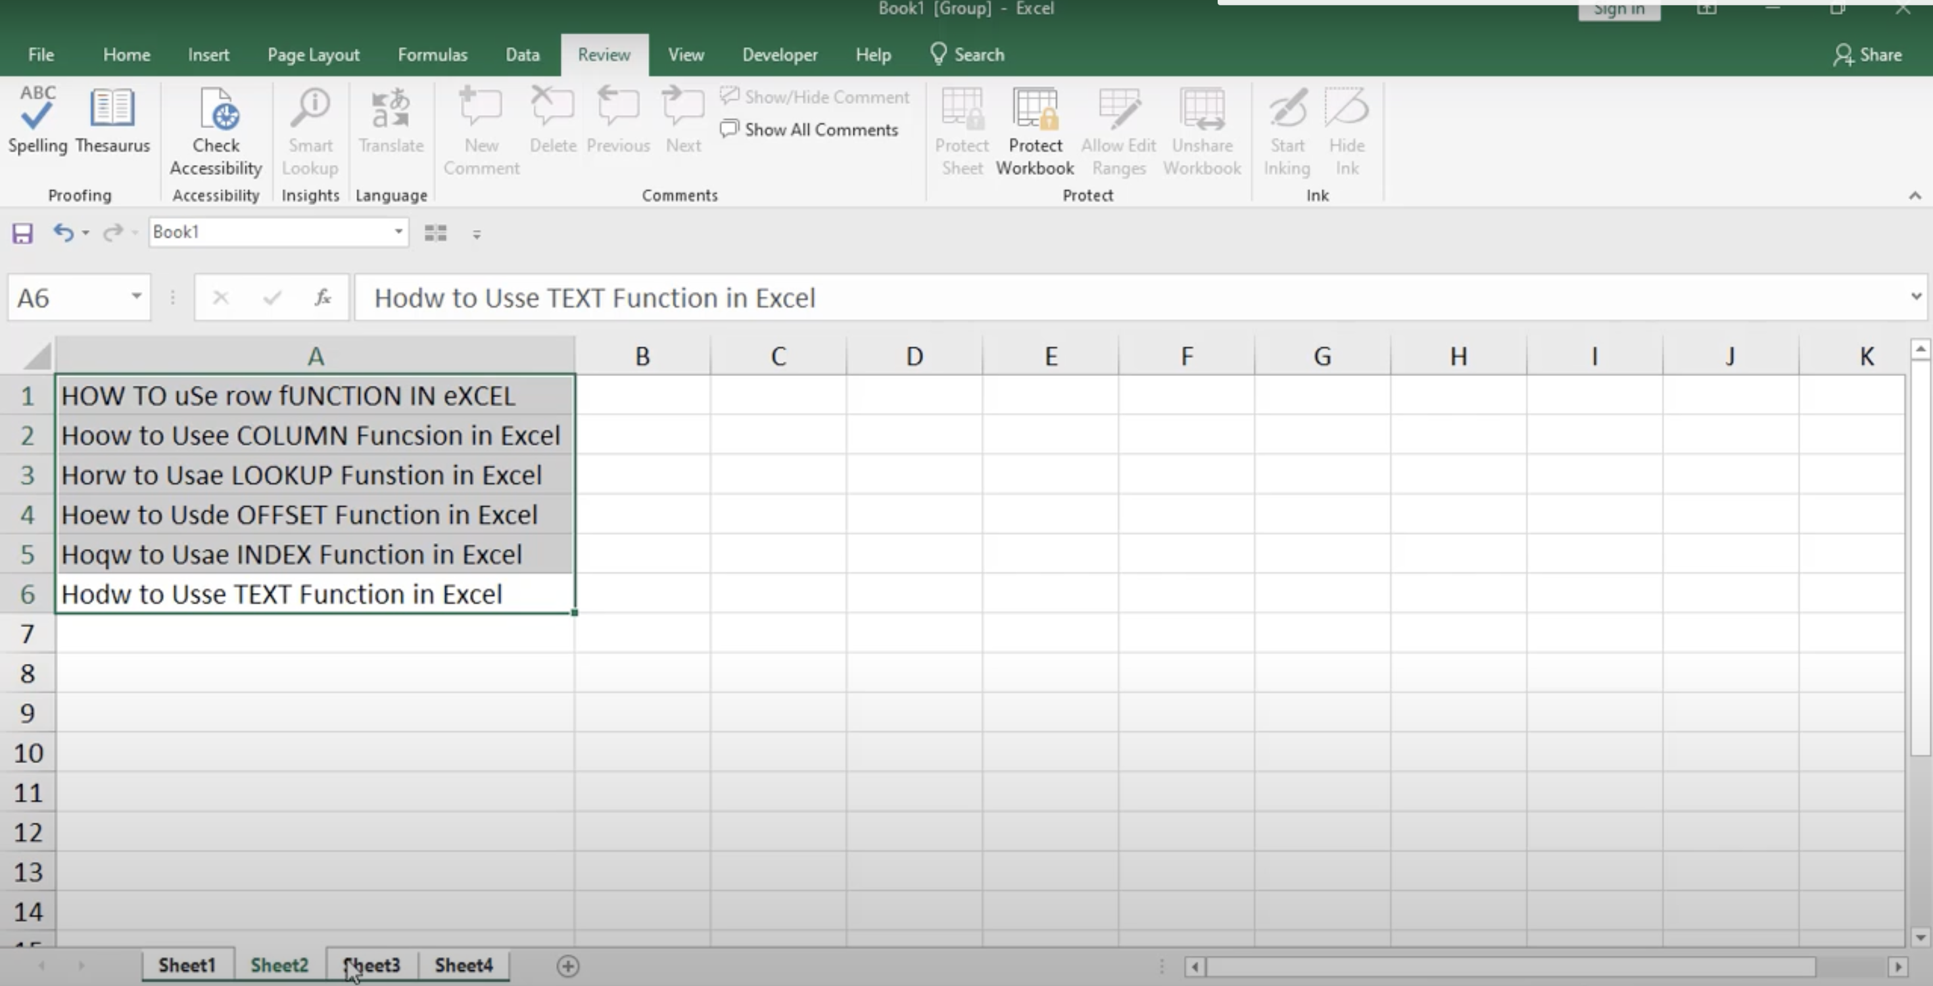Click the Redo arrow icon

(x=112, y=233)
